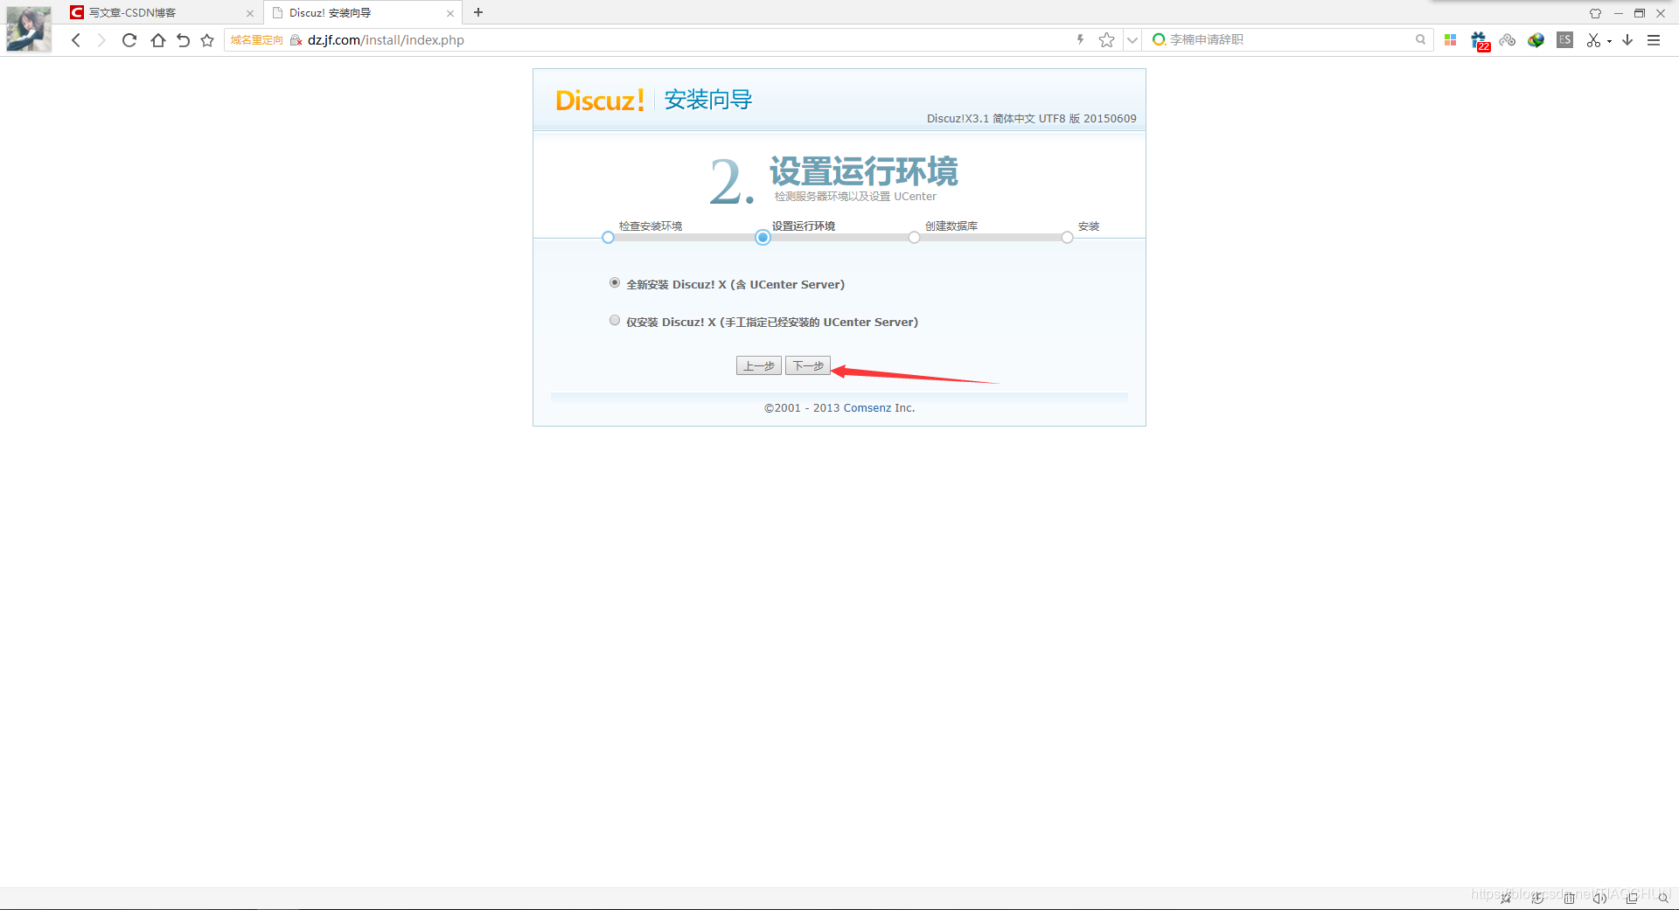Click the search magnifier in search box
The width and height of the screenshot is (1679, 910).
point(1420,39)
